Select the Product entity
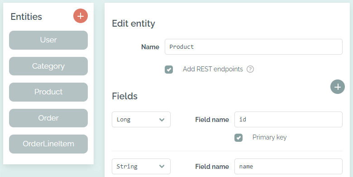353x177 pixels. click(x=48, y=92)
